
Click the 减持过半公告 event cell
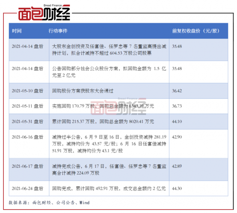[109, 144]
